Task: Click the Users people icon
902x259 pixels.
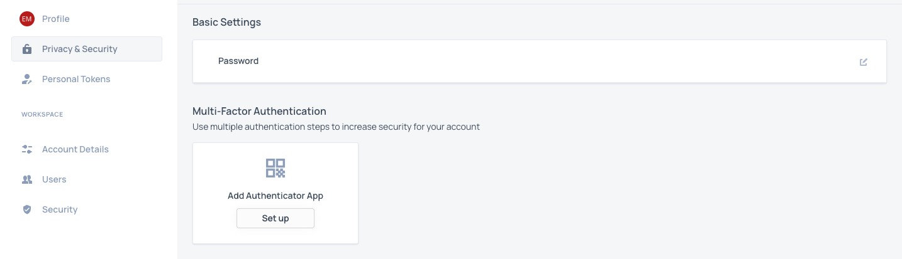Action: (26, 179)
